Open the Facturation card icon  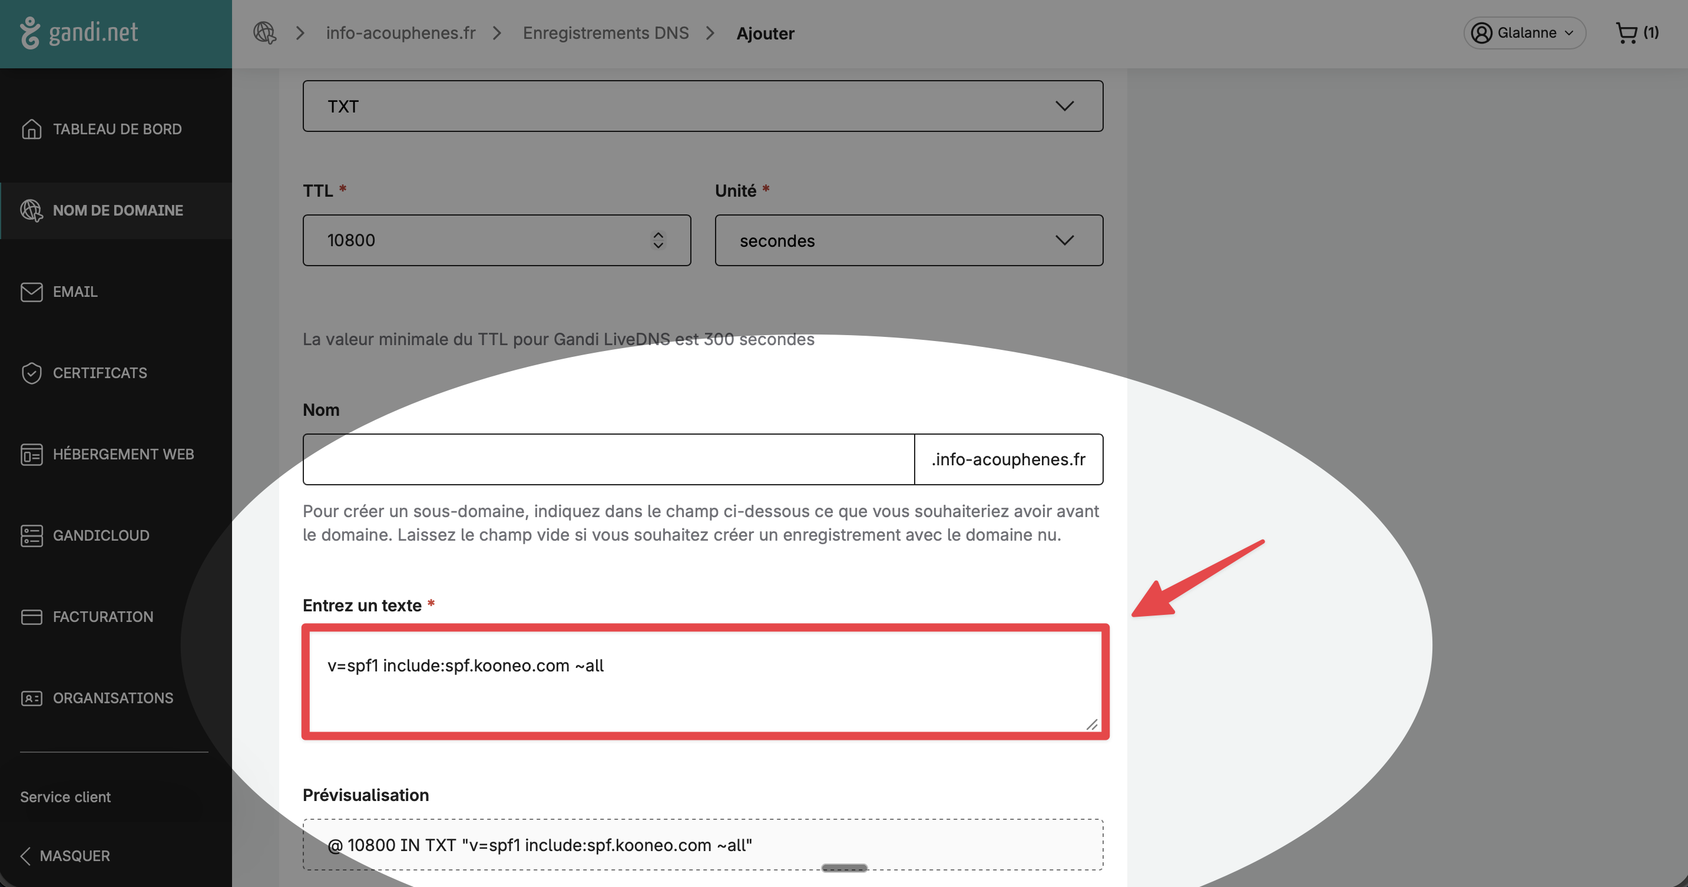click(x=31, y=617)
